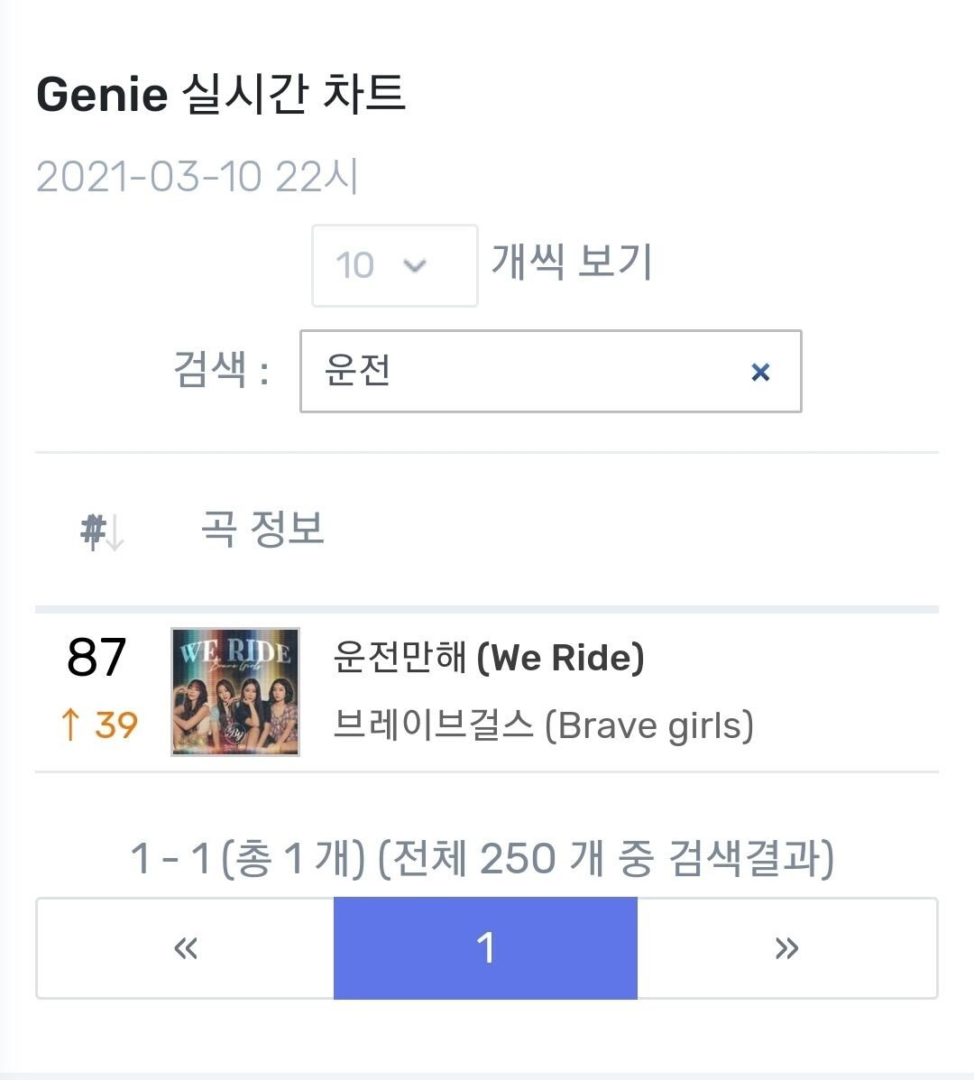Screen dimensions: 974x1080
Task: Select page 1 in the pagination bar
Action: coord(485,947)
